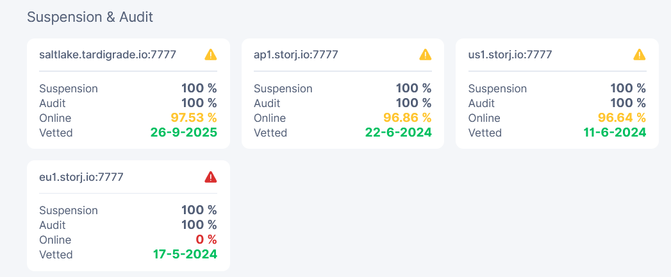Viewport: 671px width, 277px height.
Task: Click the 96.86 % online score
Action: pos(408,118)
